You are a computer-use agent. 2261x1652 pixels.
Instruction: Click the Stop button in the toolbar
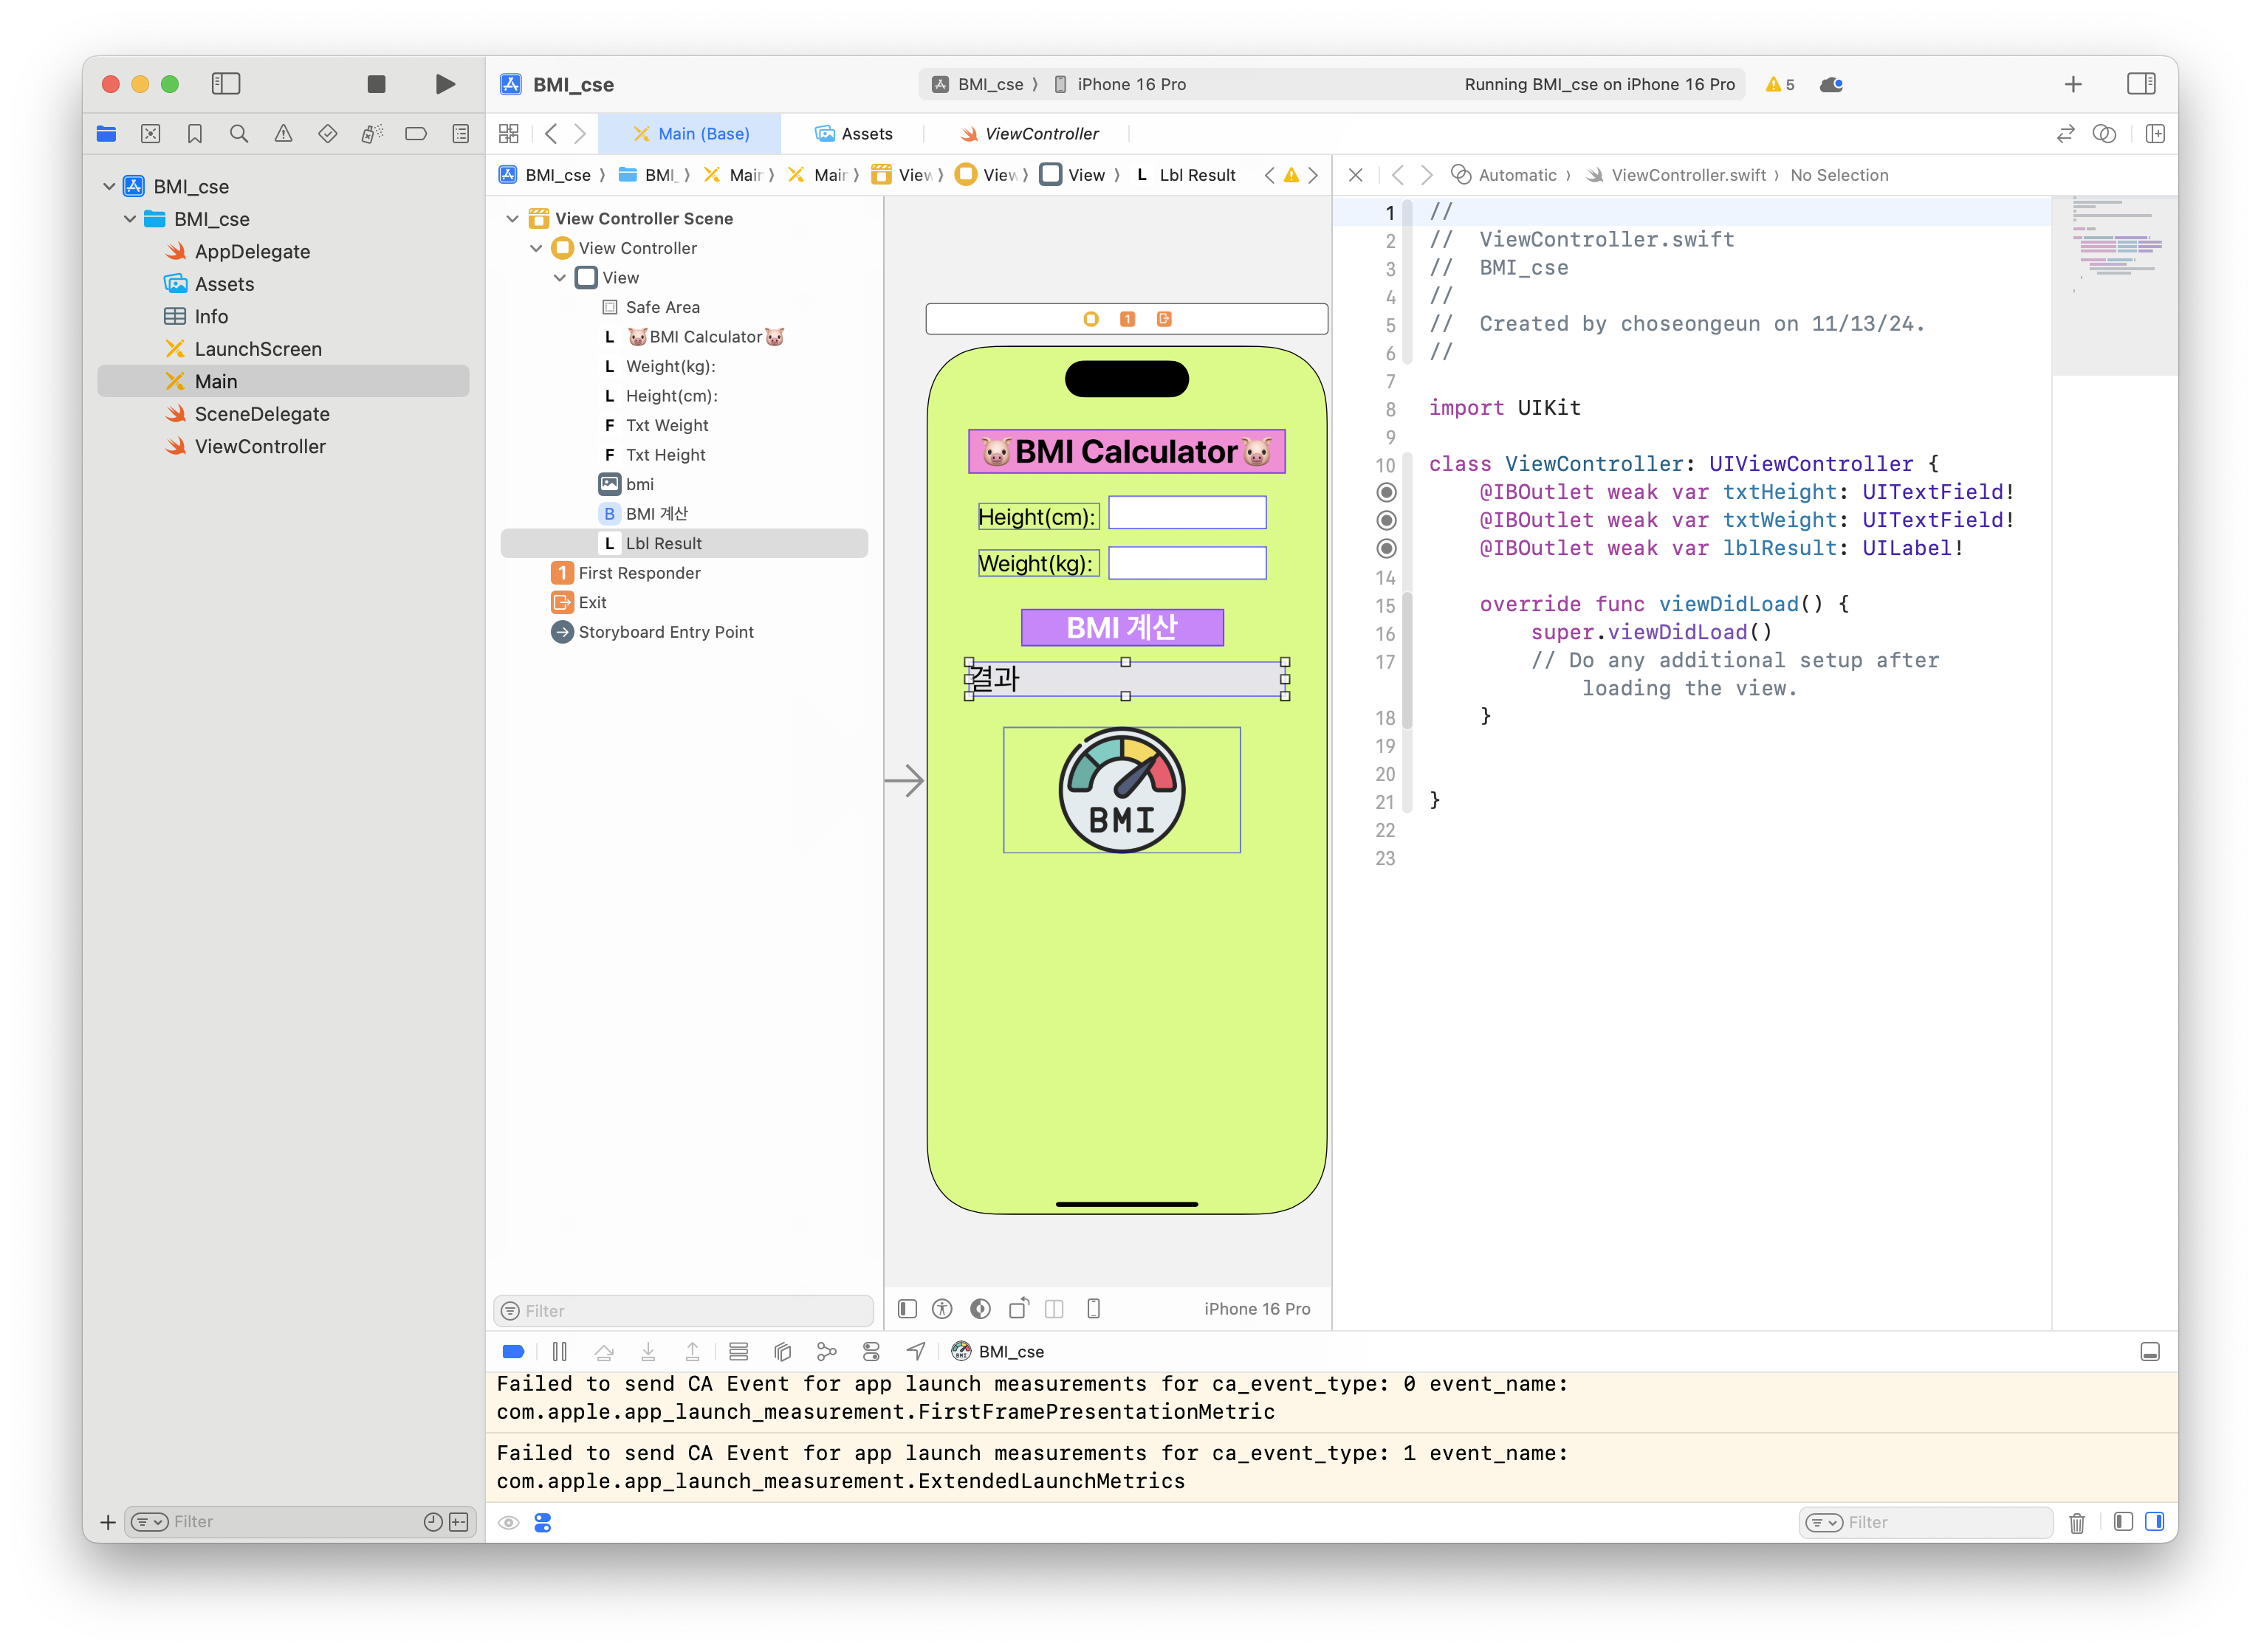376,84
